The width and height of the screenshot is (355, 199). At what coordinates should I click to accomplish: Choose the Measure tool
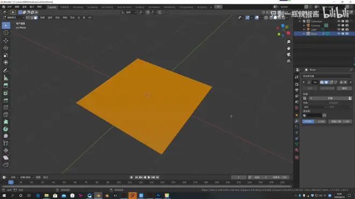click(6, 78)
